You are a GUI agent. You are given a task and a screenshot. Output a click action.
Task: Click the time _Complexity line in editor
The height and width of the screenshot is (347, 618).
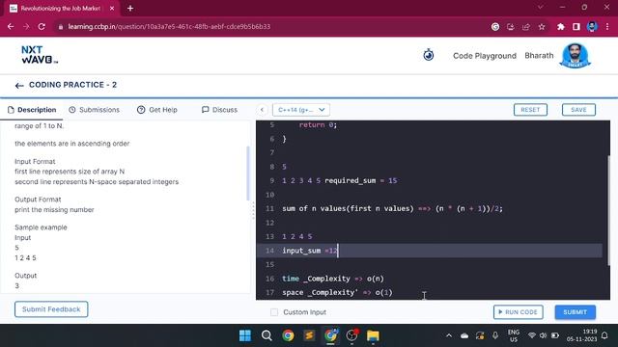[332, 279]
